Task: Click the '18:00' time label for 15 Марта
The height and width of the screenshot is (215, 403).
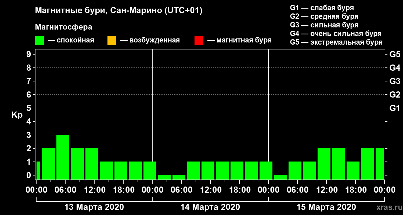Action: tap(355, 190)
